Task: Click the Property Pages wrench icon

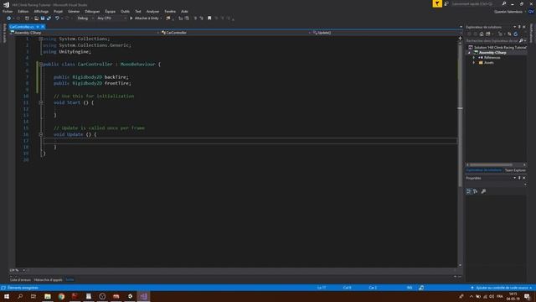Action: point(483,191)
